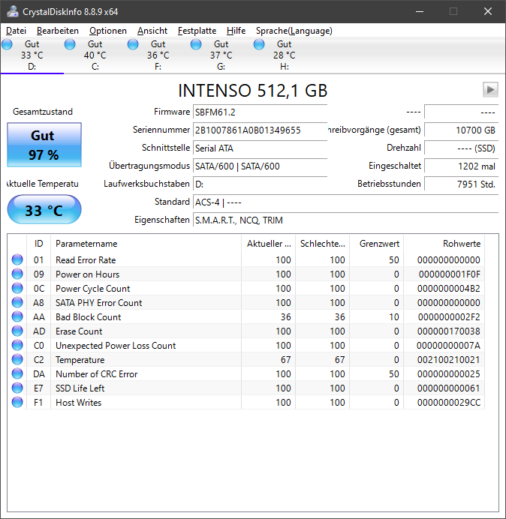Click the next disk arrow button
The image size is (506, 519).
(x=490, y=90)
